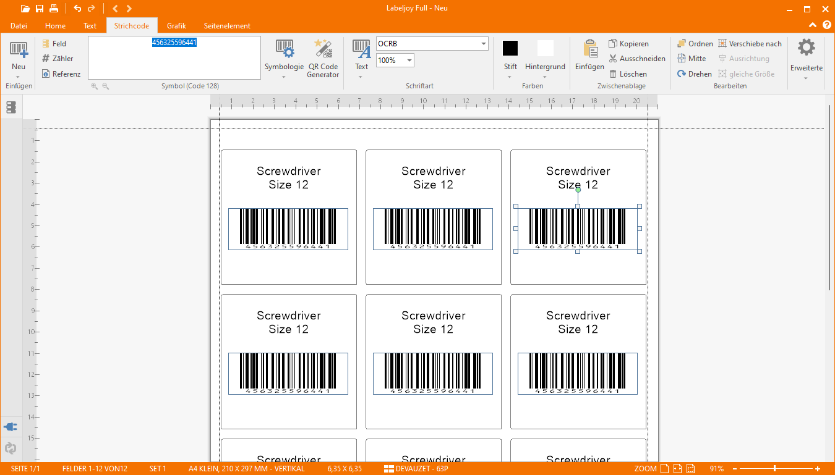Click the SEITE 1/1 status entry
The width and height of the screenshot is (835, 475).
point(25,469)
